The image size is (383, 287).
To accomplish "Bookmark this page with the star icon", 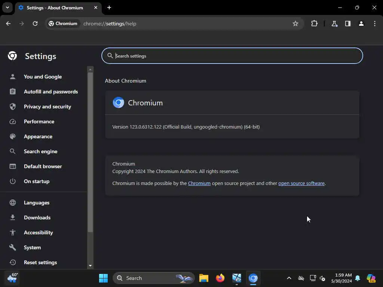I will point(295,24).
